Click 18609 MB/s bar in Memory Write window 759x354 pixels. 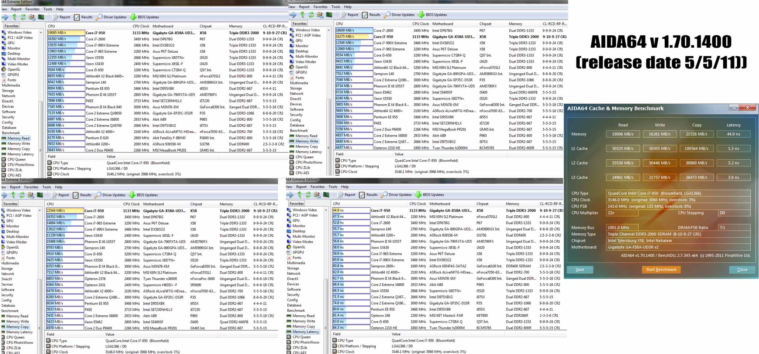coord(354,30)
